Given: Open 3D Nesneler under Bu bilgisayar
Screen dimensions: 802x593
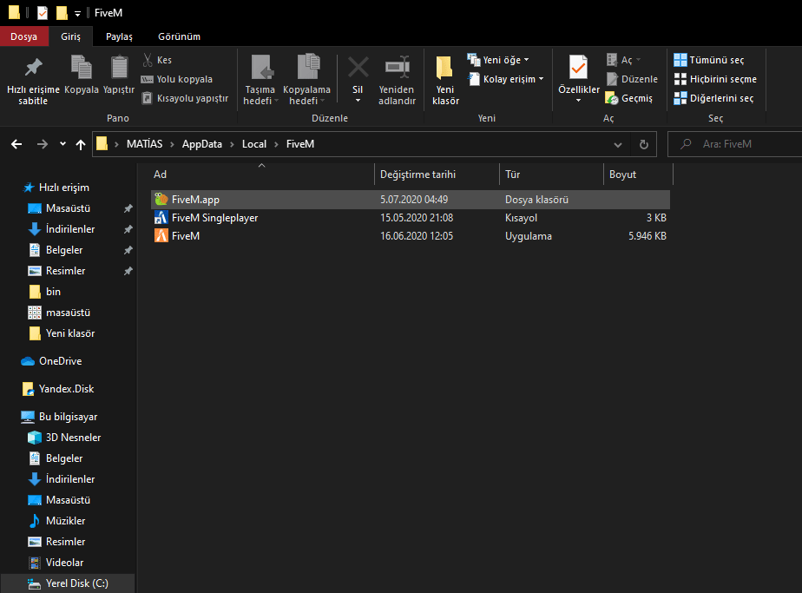Looking at the screenshot, I should tap(64, 438).
